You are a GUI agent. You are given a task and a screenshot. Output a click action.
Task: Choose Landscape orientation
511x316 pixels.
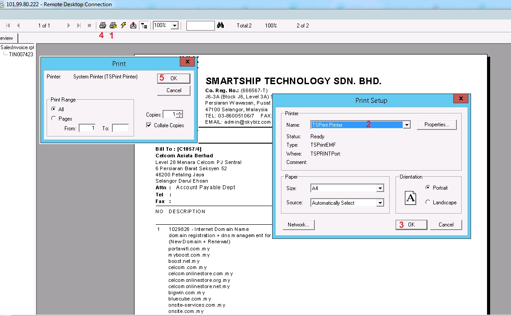tap(428, 202)
